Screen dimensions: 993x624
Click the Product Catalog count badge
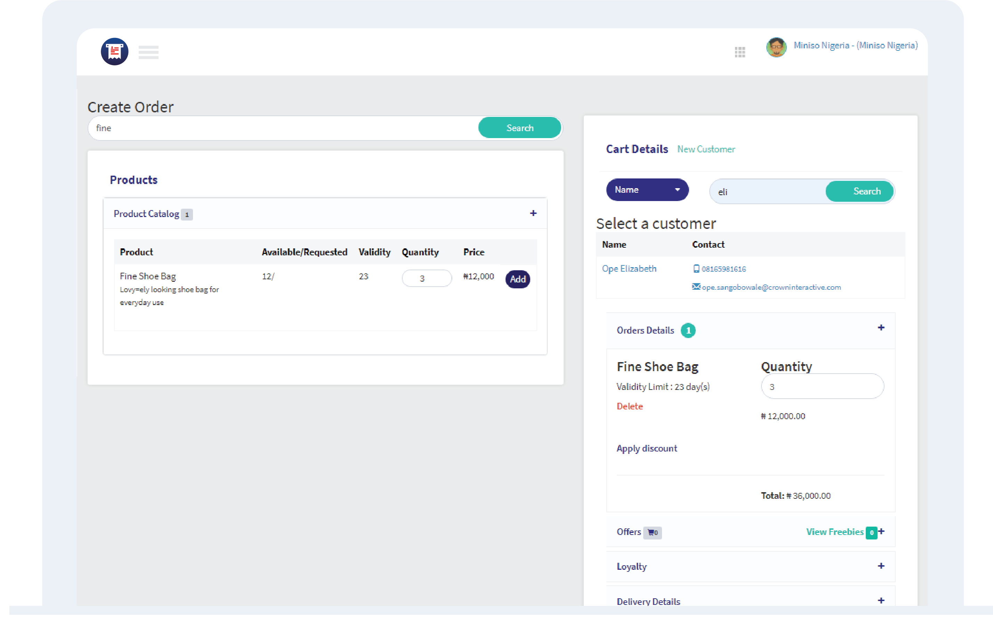click(187, 215)
